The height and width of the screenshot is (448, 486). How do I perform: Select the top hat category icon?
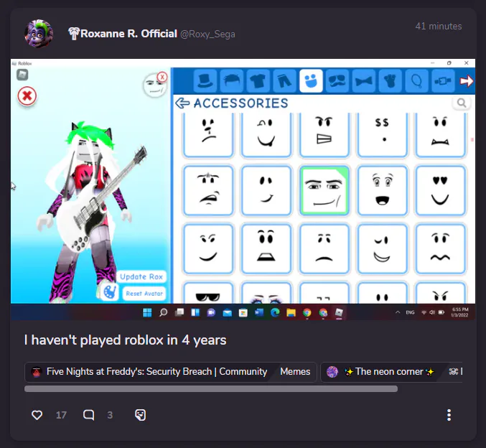(x=205, y=81)
